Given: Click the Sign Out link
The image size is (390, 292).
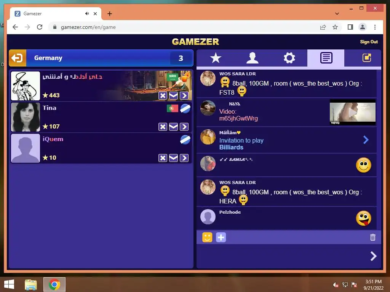Looking at the screenshot, I should (x=369, y=42).
